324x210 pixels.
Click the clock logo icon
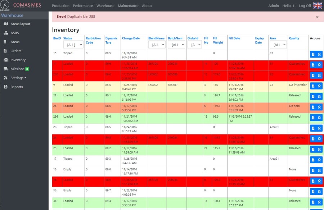5,5
